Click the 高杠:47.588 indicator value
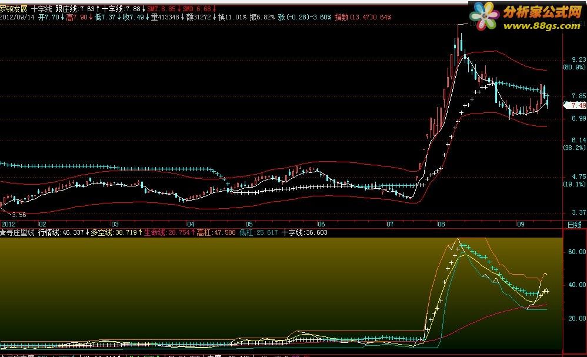587x357 pixels. click(x=216, y=232)
